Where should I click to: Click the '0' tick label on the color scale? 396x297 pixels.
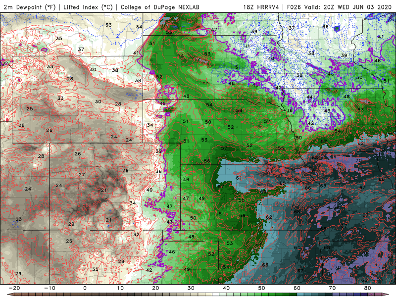85,288
